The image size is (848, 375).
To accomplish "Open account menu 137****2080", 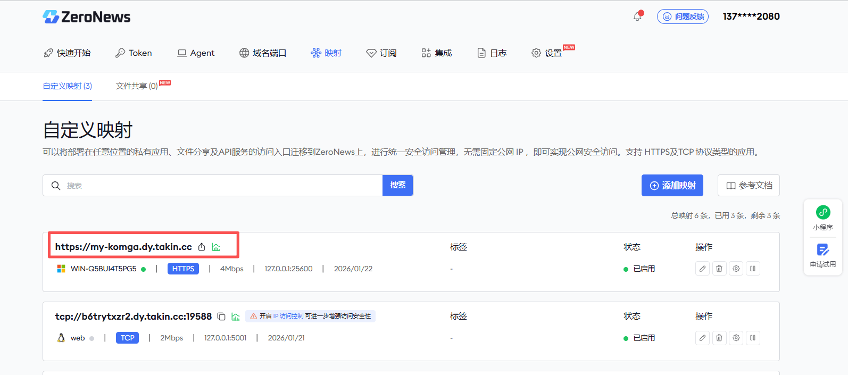I will 751,16.
